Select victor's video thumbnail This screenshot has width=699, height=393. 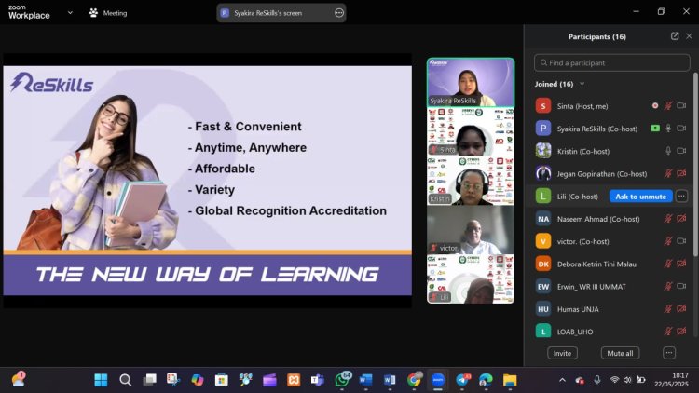(471, 229)
